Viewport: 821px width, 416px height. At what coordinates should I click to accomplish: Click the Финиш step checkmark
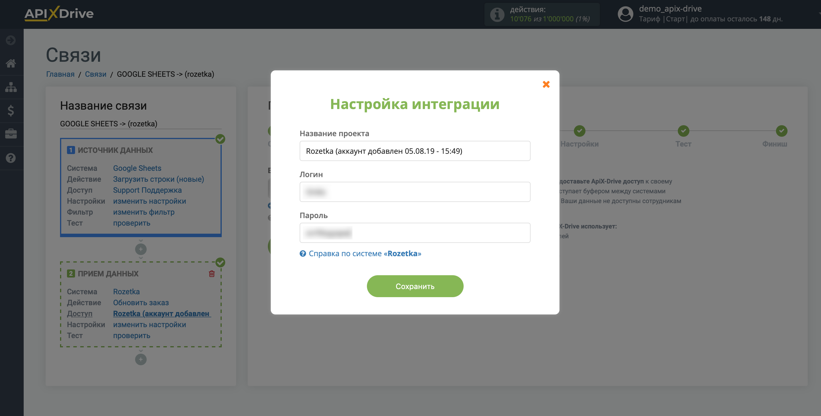(x=781, y=131)
